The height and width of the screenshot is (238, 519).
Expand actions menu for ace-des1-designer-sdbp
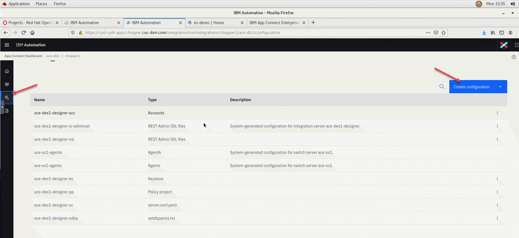tap(497, 218)
